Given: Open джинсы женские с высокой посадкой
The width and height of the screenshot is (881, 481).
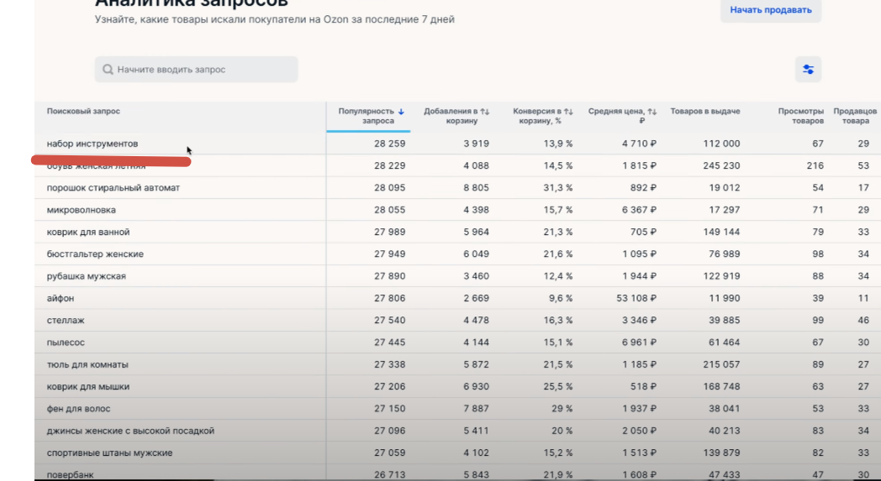Looking at the screenshot, I should coord(130,431).
